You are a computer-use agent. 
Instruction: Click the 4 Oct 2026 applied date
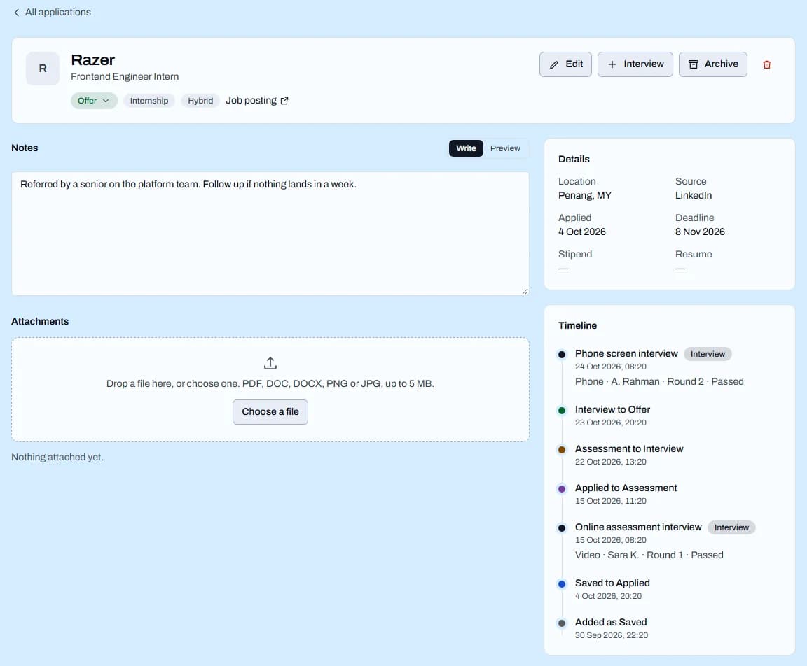tap(582, 232)
